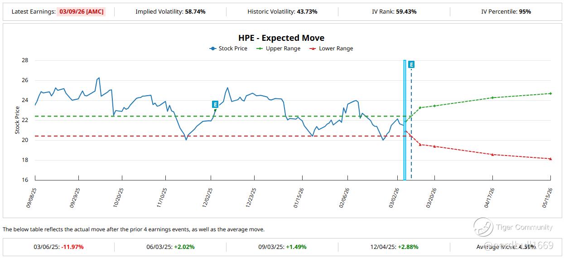Select the 03/06/25 -11.97% earnings move
The height and width of the screenshot is (258, 564).
tap(58, 247)
